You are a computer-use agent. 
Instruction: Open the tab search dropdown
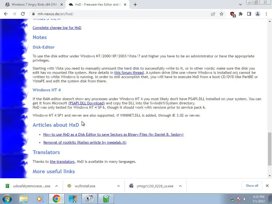[x=240, y=5]
